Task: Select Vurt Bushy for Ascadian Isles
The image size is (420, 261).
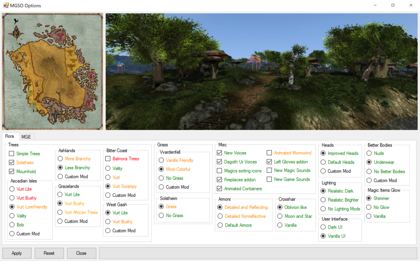Action: tap(11, 198)
